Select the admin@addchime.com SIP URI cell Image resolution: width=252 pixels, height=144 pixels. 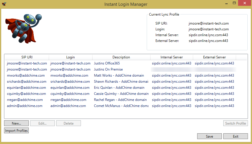click(x=25, y=106)
